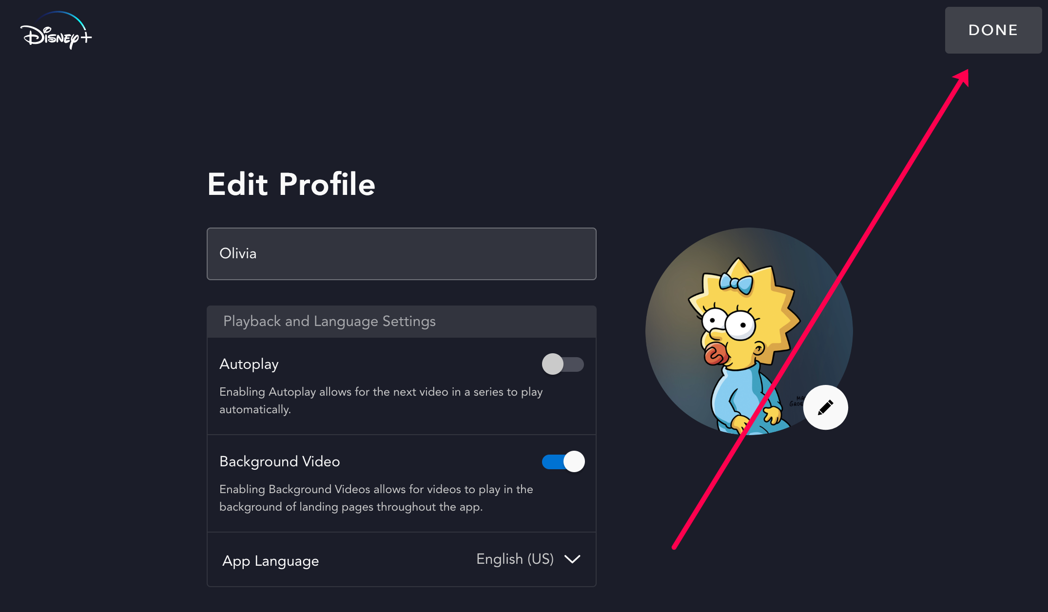The width and height of the screenshot is (1048, 612).
Task: Click the Olivia profile name field
Action: tap(401, 254)
